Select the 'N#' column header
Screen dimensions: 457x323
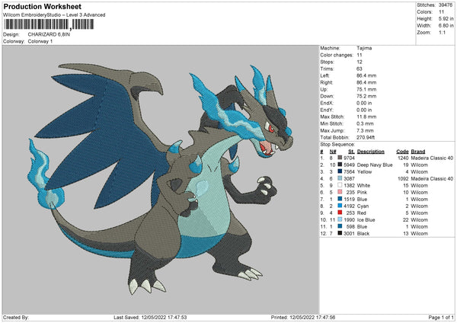[x=333, y=152]
